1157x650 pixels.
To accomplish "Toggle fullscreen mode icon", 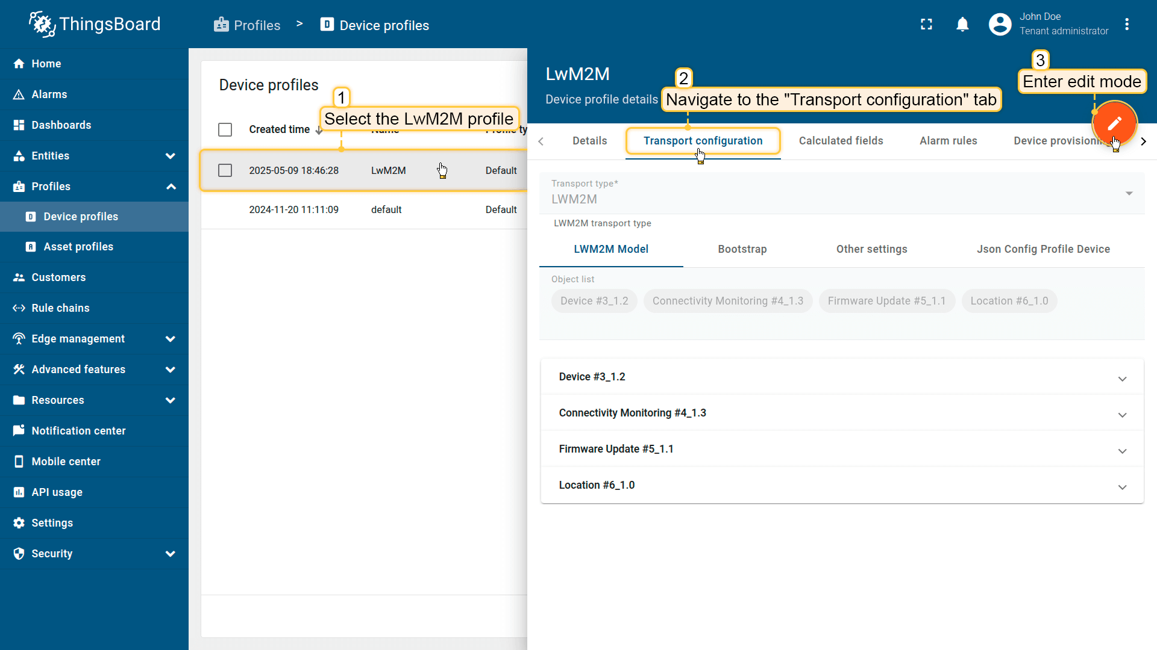I will [926, 25].
